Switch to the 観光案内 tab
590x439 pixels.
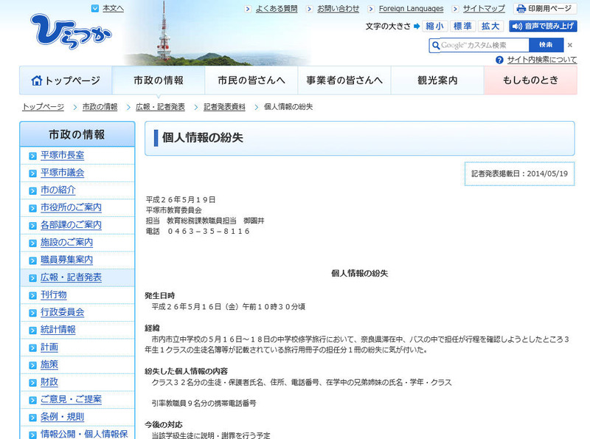[x=437, y=80]
